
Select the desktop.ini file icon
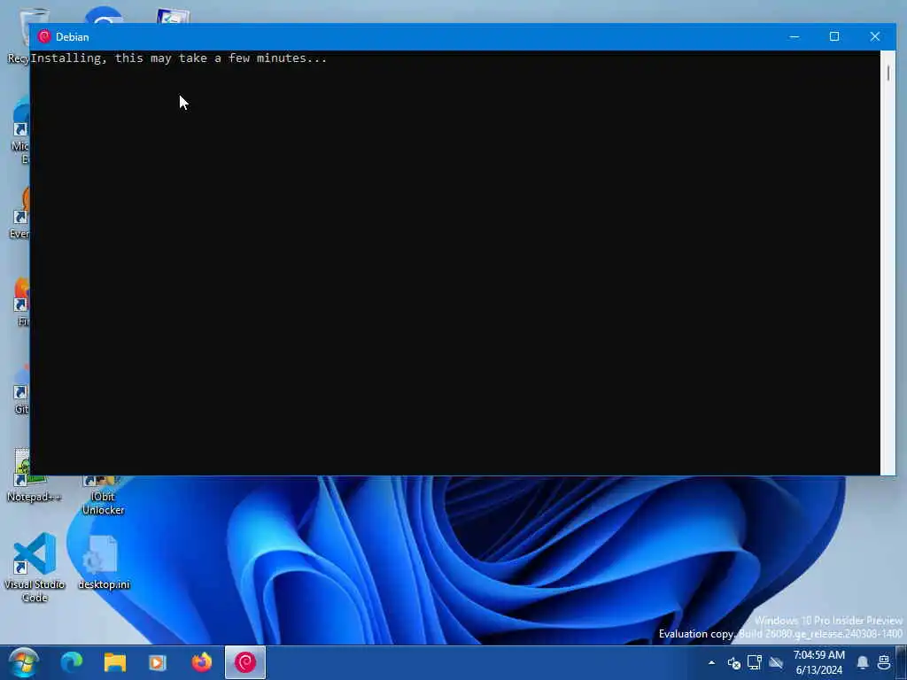coord(104,562)
